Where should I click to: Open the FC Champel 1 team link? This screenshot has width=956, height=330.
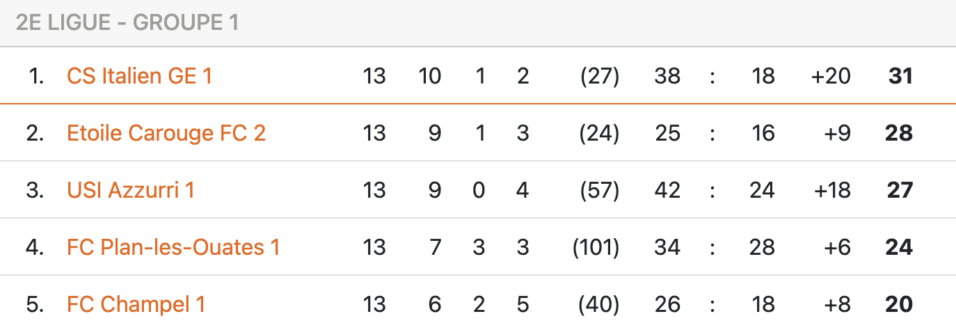[x=136, y=304]
